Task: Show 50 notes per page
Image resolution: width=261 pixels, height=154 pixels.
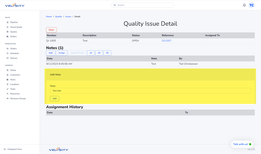Action: pyautogui.click(x=107, y=53)
